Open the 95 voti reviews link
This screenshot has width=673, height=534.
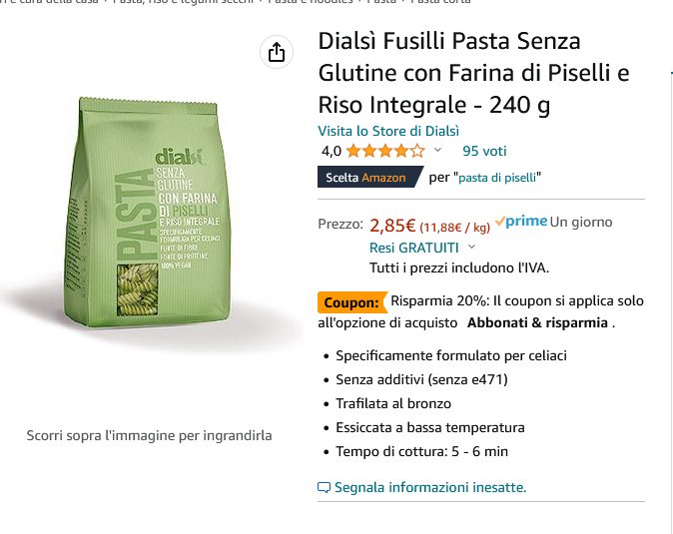point(484,151)
